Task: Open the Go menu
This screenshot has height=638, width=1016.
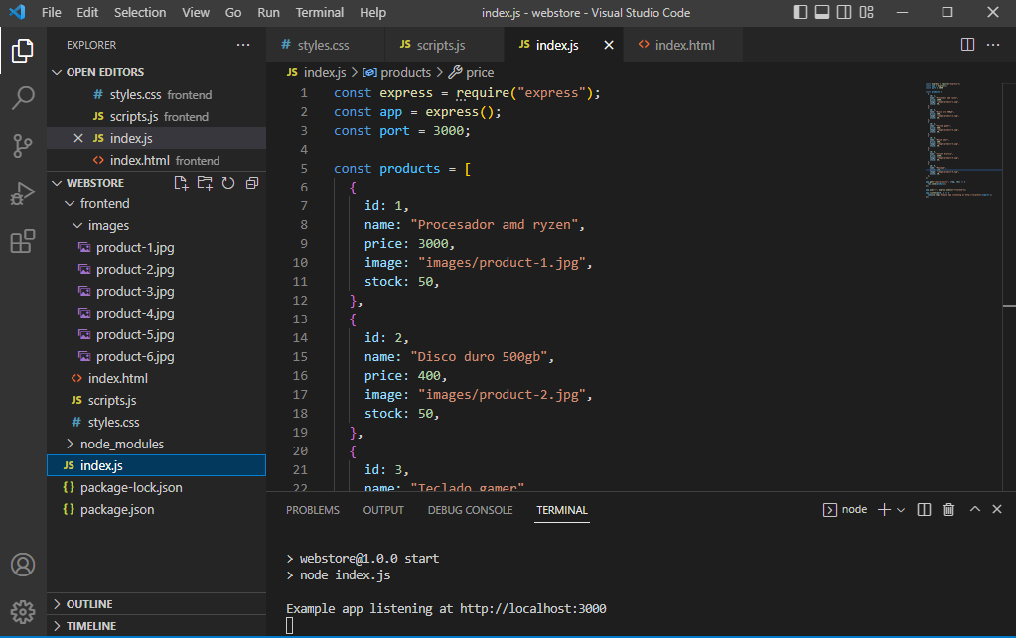Action: 233,12
